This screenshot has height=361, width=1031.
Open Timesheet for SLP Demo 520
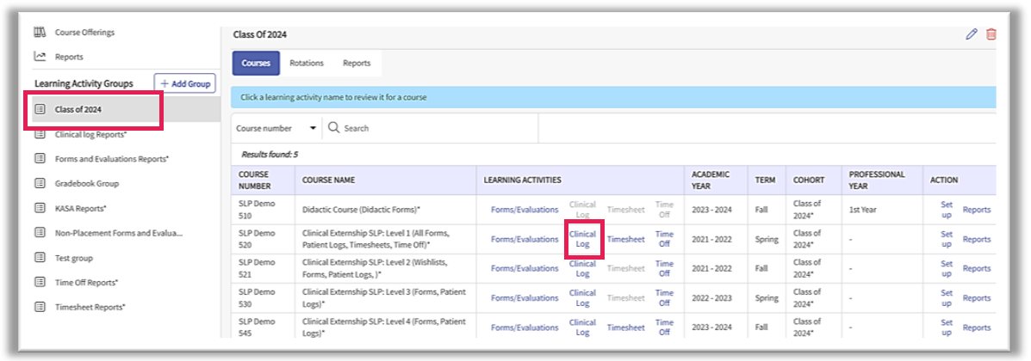[x=625, y=239]
